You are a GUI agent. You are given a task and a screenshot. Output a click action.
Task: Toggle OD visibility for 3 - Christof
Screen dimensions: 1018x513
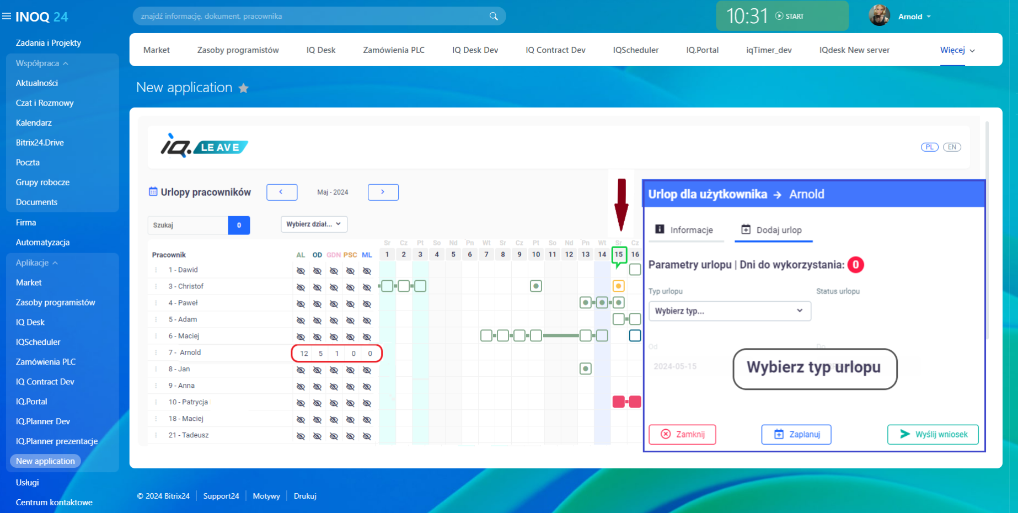click(x=317, y=287)
